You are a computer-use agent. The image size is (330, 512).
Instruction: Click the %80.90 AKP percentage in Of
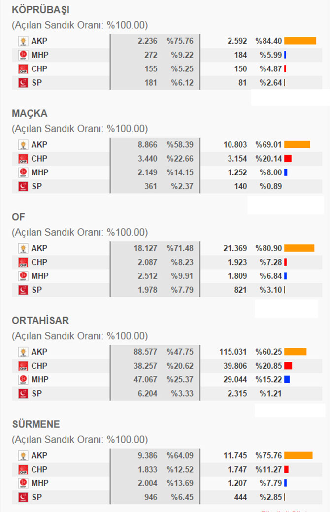click(x=268, y=248)
